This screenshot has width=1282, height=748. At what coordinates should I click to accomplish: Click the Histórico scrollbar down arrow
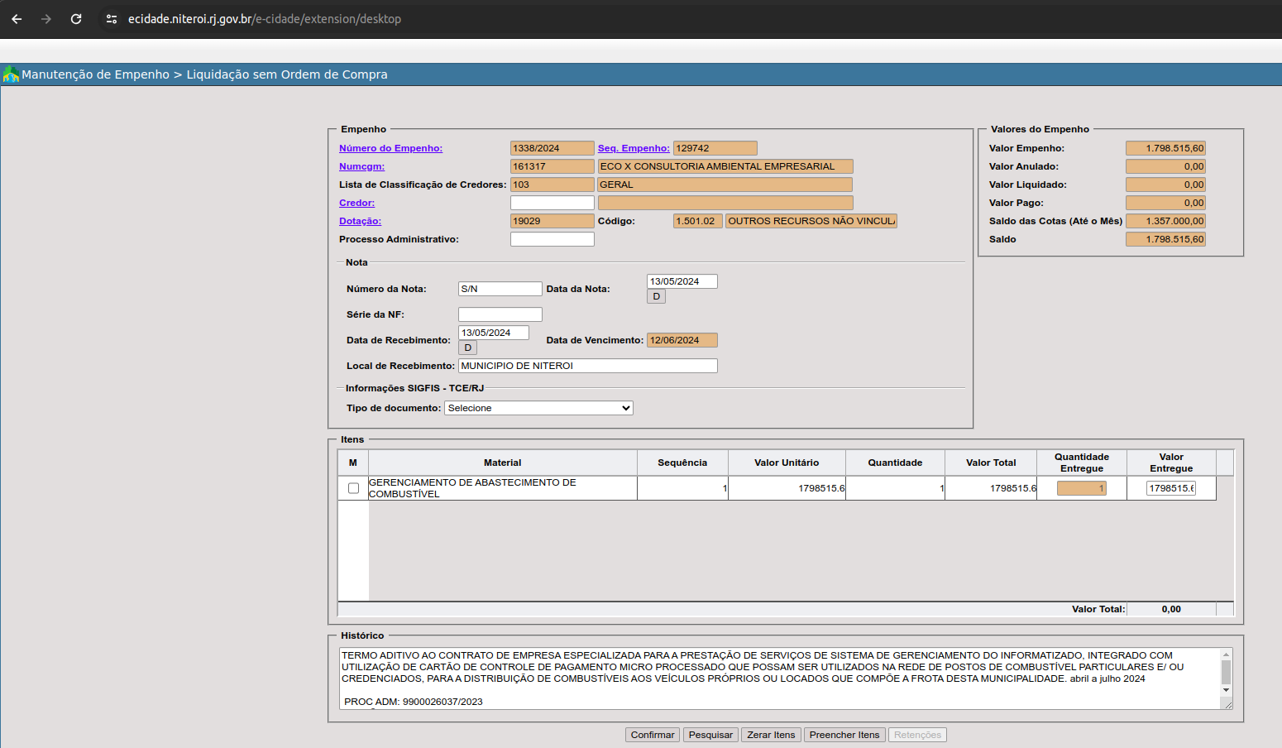pyautogui.click(x=1226, y=690)
